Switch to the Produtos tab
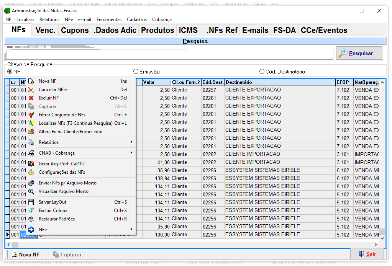Viewport: 392px width, 266px height. [x=157, y=30]
